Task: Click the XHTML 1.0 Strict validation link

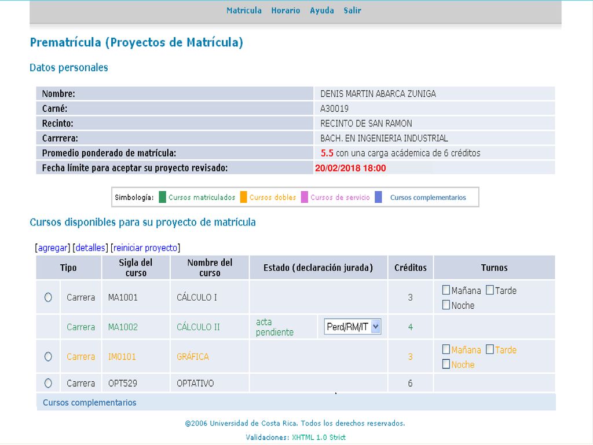Action: point(319,437)
